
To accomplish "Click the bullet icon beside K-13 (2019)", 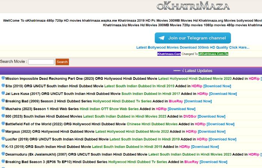I will coord(3,146).
